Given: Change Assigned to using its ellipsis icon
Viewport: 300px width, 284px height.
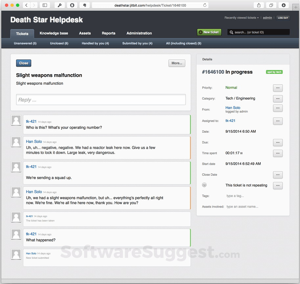Looking at the screenshot, I should click(x=278, y=121).
